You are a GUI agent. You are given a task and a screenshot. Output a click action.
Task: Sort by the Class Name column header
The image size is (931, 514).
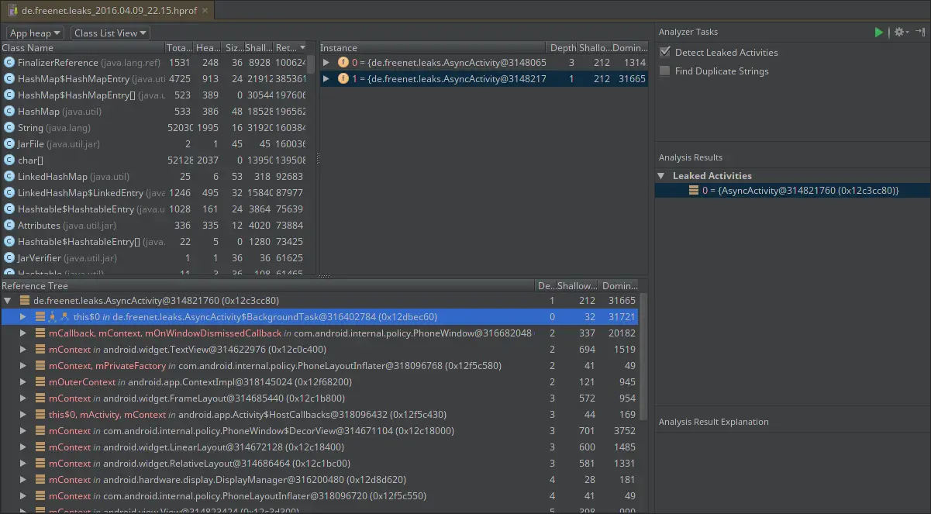[x=82, y=47]
